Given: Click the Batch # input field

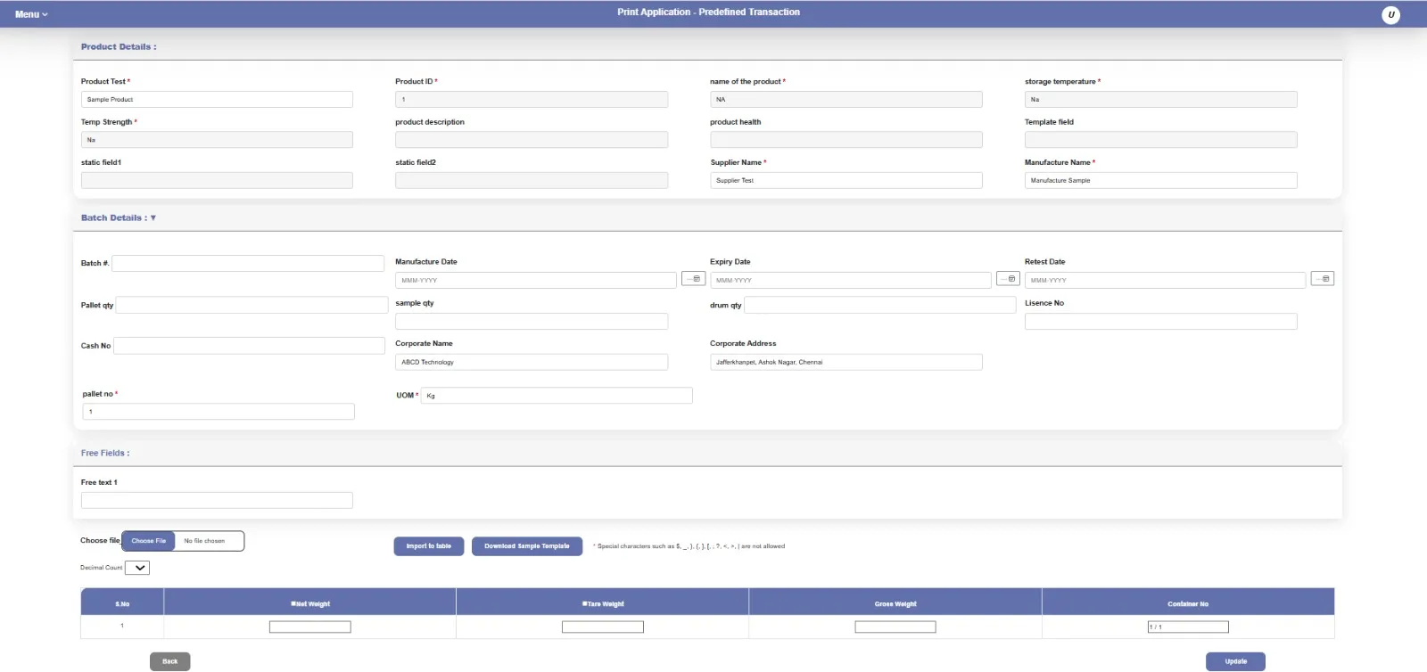Looking at the screenshot, I should [x=248, y=264].
